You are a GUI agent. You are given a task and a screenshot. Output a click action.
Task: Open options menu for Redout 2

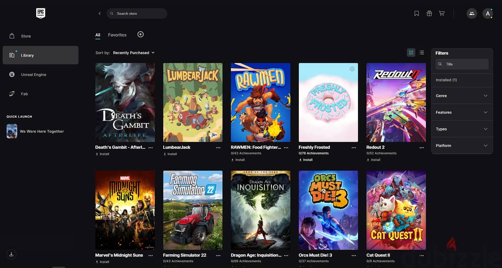point(421,147)
